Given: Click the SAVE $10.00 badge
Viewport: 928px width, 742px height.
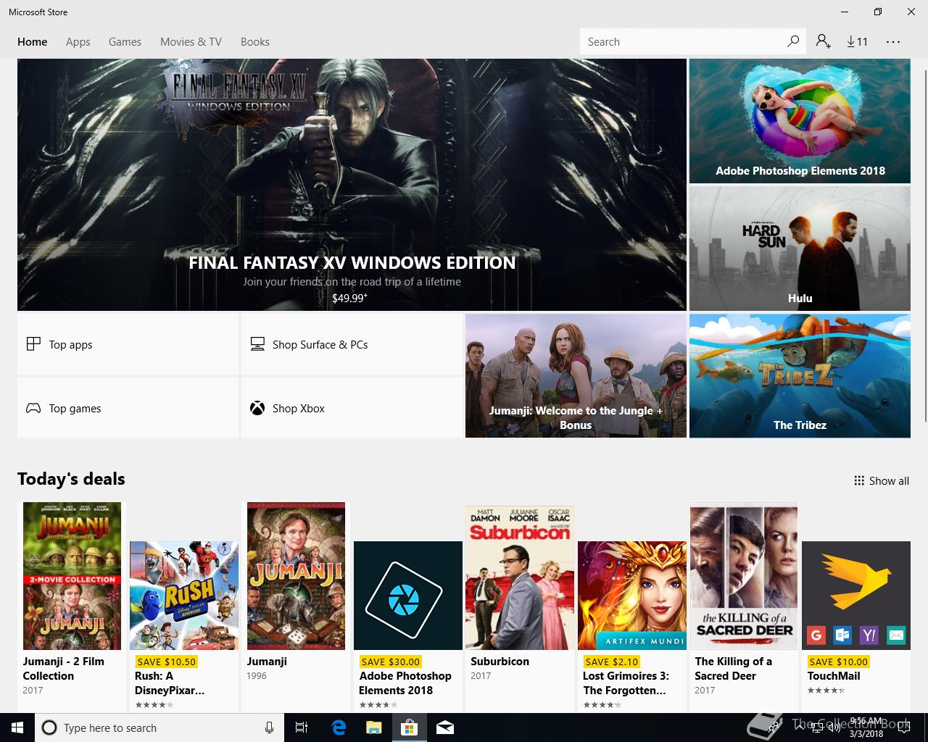Looking at the screenshot, I should (x=839, y=662).
